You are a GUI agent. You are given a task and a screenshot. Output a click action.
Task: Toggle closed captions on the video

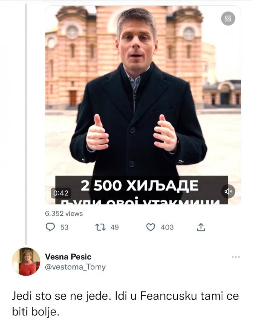point(228,19)
